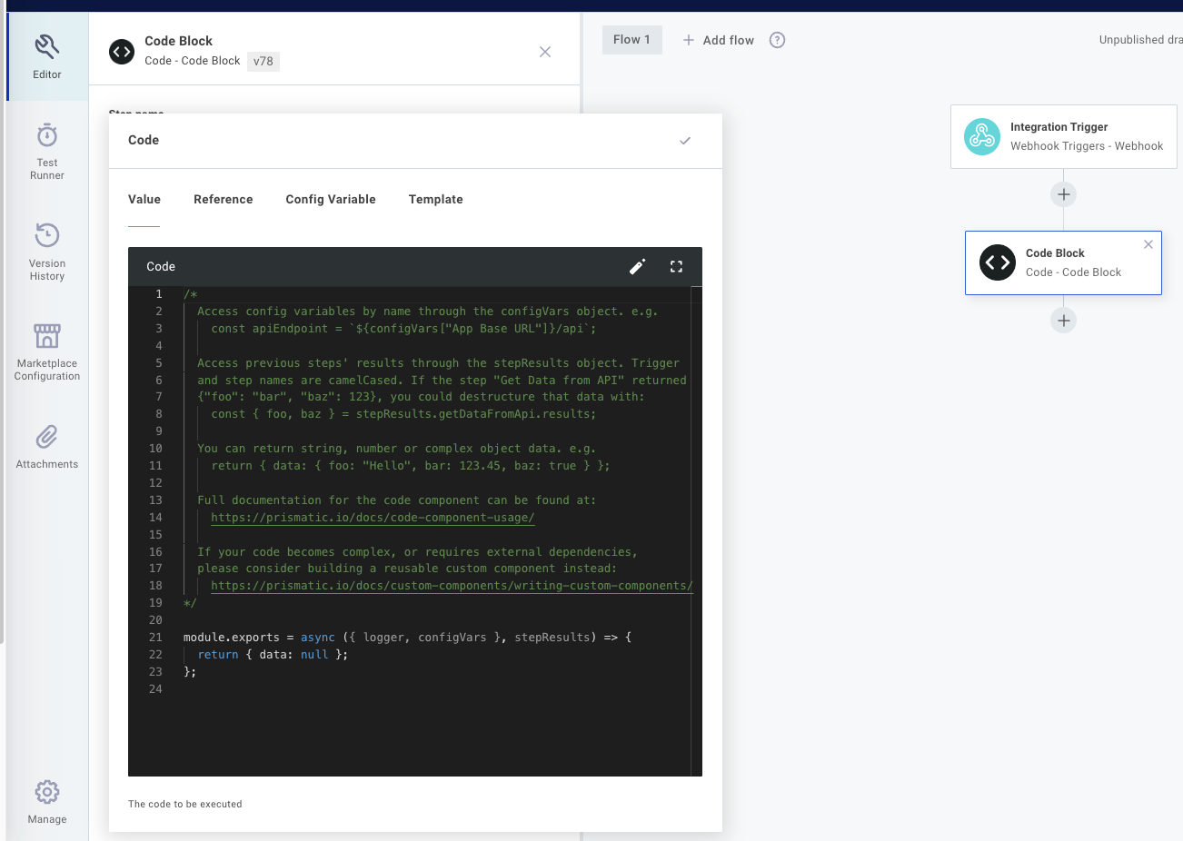Switch to the Config Variable tab
Image resolution: width=1183 pixels, height=841 pixels.
pyautogui.click(x=331, y=200)
